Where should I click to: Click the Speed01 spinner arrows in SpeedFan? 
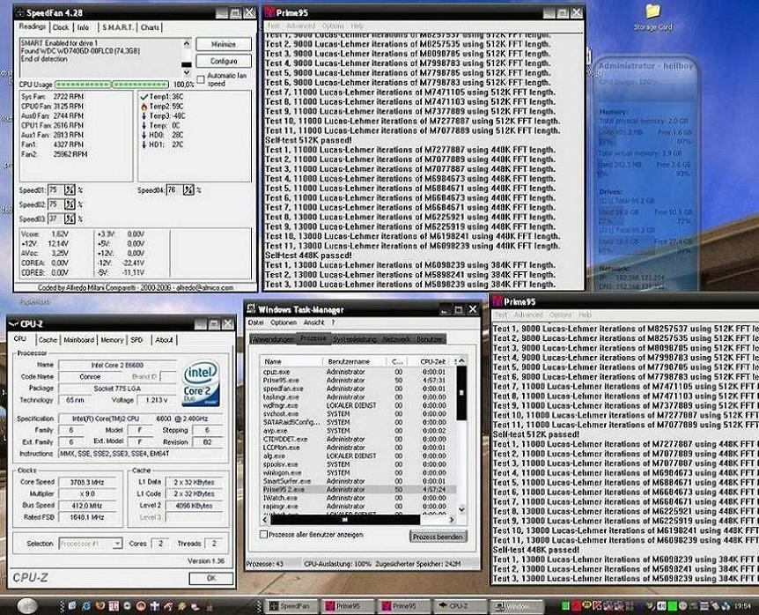click(70, 189)
